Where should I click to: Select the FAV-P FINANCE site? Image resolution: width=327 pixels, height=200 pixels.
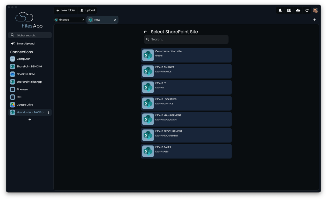(x=186, y=71)
